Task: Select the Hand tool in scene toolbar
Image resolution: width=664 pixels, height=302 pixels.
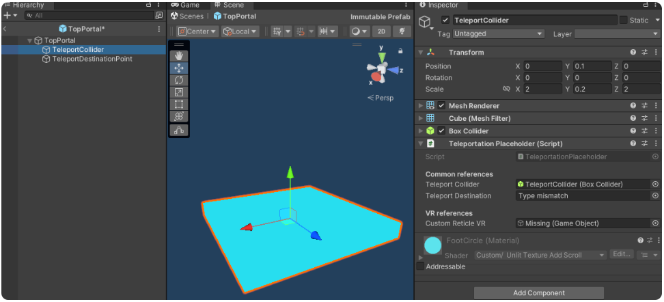Action: pyautogui.click(x=179, y=56)
